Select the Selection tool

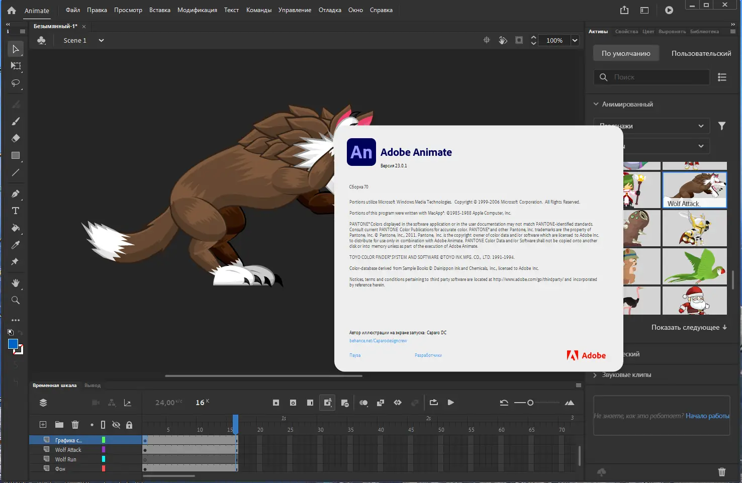(x=15, y=49)
